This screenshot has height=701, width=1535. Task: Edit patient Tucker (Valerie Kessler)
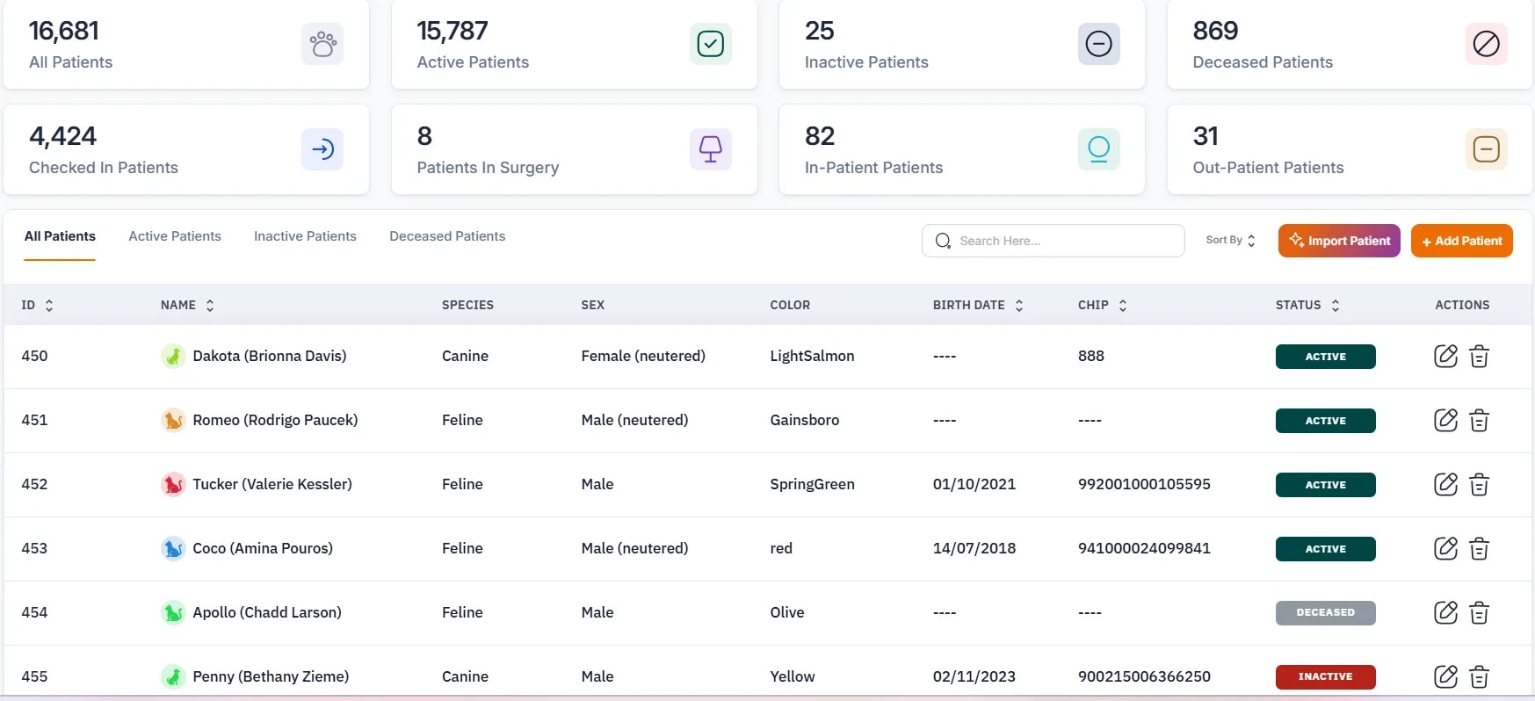coord(1445,484)
